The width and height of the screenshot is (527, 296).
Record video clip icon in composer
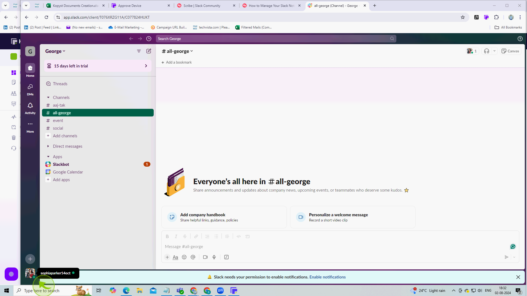(205, 257)
